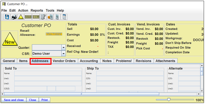Show the Problems! tab
205x104 pixels.
pyautogui.click(x=124, y=61)
